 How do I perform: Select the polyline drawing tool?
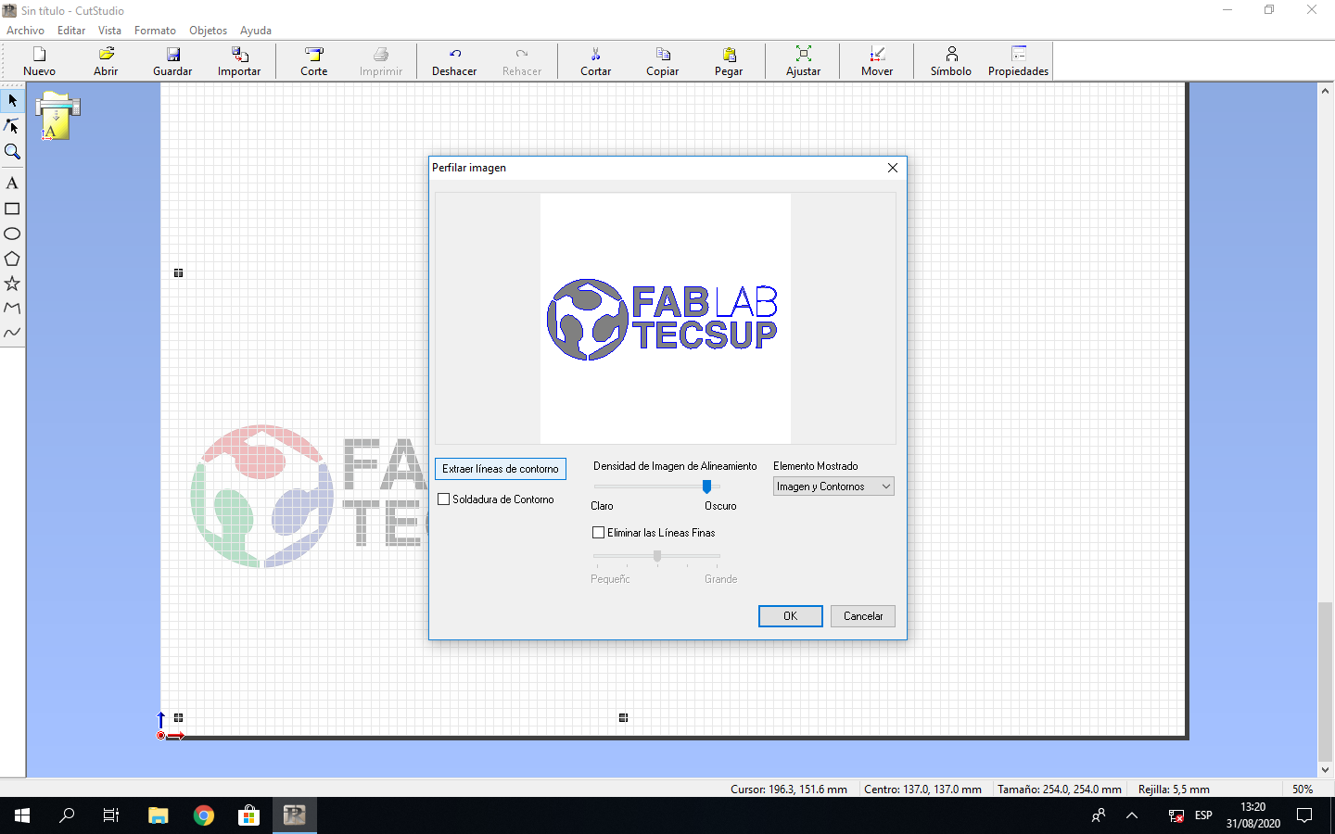pos(12,308)
